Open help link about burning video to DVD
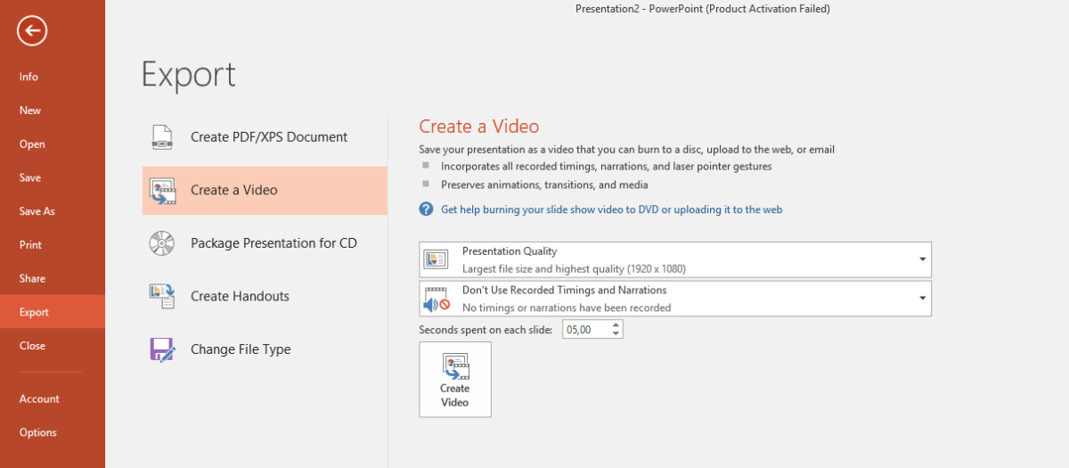The height and width of the screenshot is (468, 1069). point(612,209)
